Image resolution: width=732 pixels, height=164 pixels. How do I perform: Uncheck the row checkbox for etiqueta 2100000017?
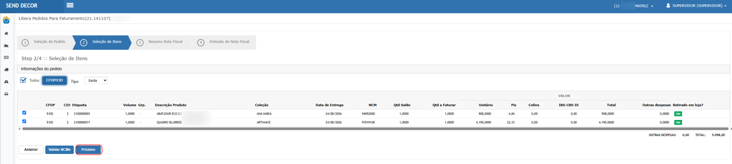point(24,122)
